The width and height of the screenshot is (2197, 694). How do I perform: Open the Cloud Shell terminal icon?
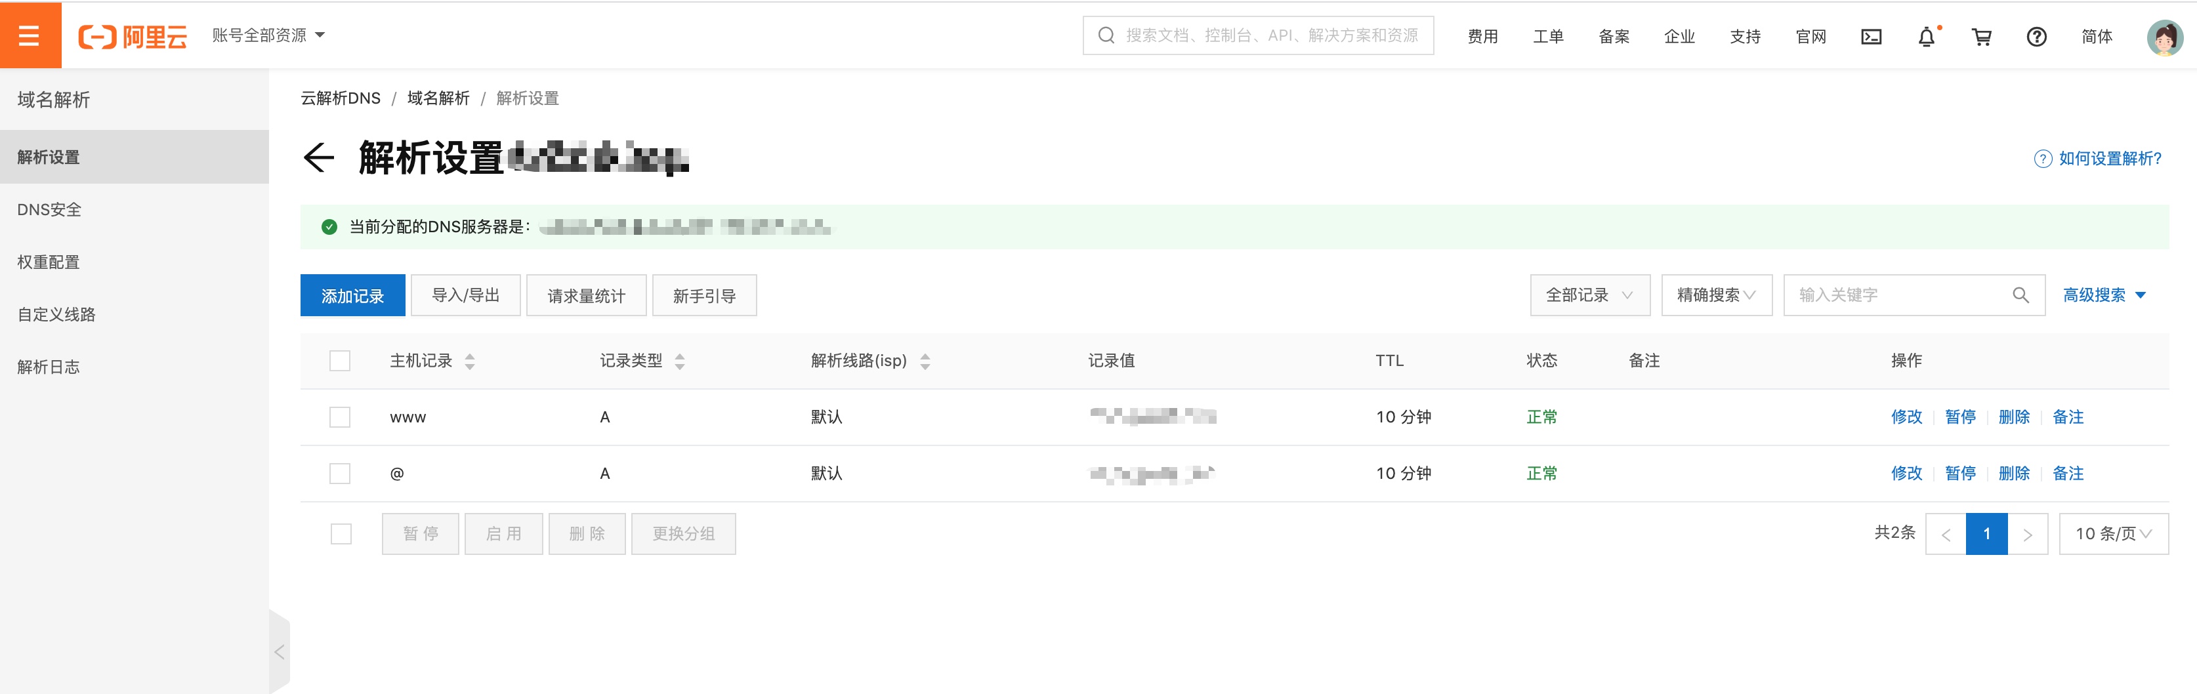[1870, 37]
